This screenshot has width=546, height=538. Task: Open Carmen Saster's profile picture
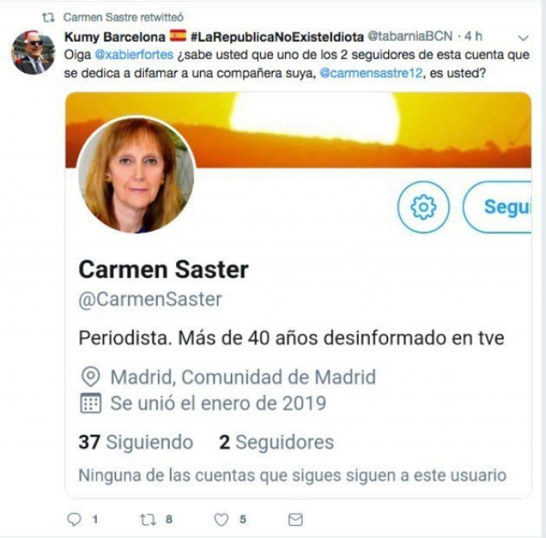pyautogui.click(x=136, y=175)
